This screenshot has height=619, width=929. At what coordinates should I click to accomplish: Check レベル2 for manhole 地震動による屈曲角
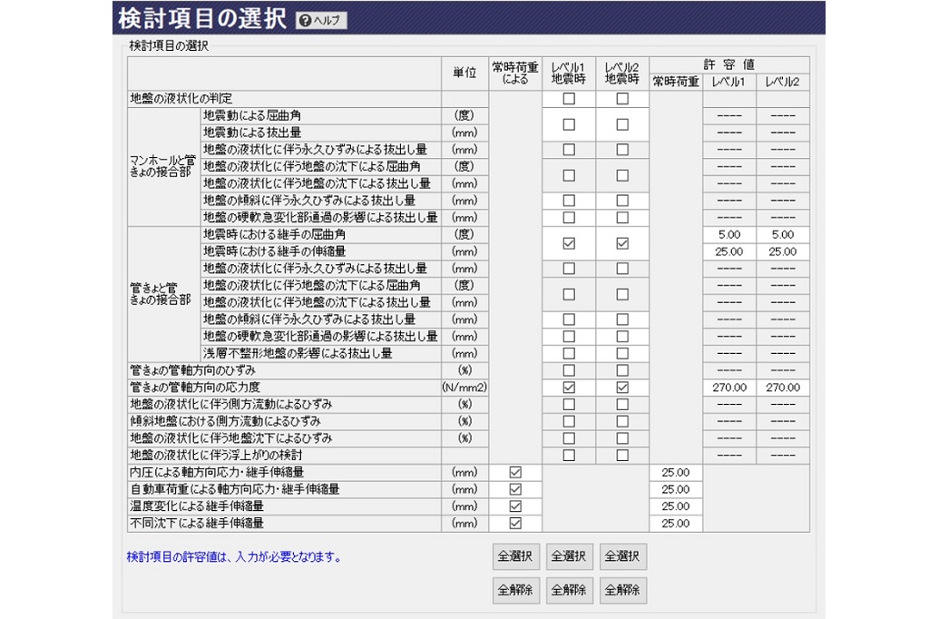pos(622,124)
